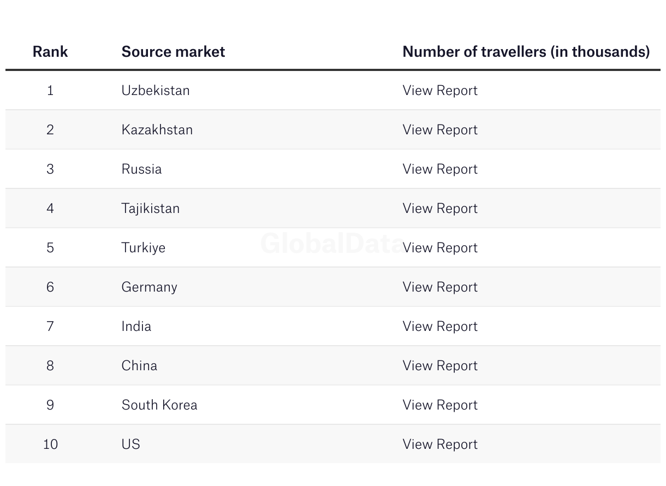Viewport: 666px width, 486px height.
Task: Open View Report for Germany
Action: coord(440,287)
